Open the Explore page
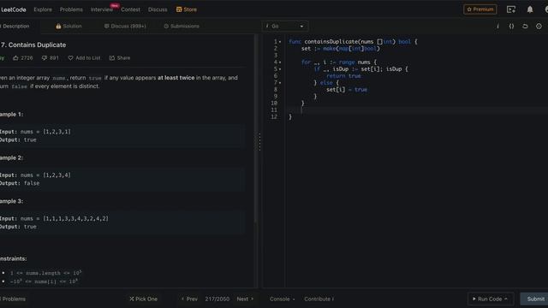Screen dimensions: 548x308 (43, 9)
